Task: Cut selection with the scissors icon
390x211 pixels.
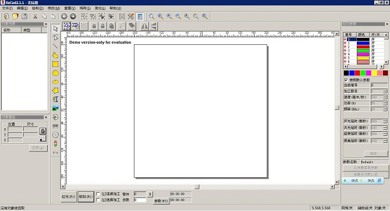Action: (x=36, y=16)
